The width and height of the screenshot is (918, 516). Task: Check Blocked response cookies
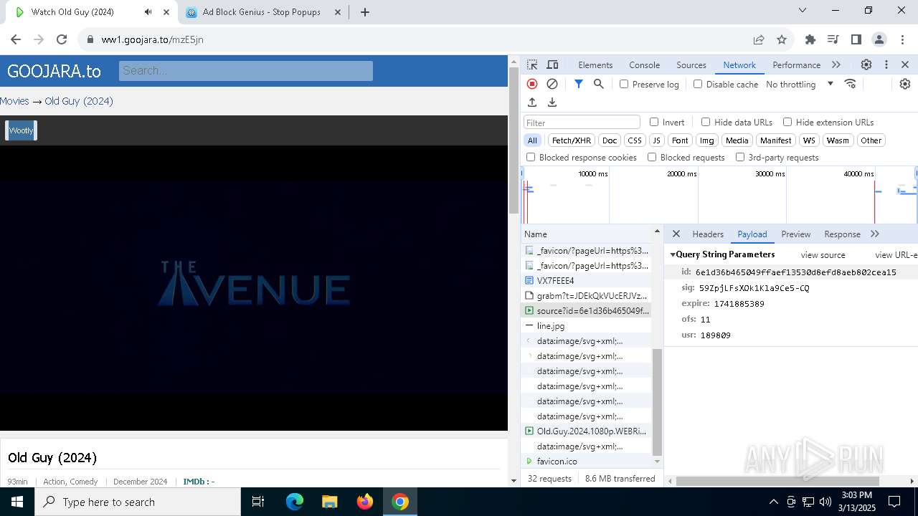click(531, 157)
